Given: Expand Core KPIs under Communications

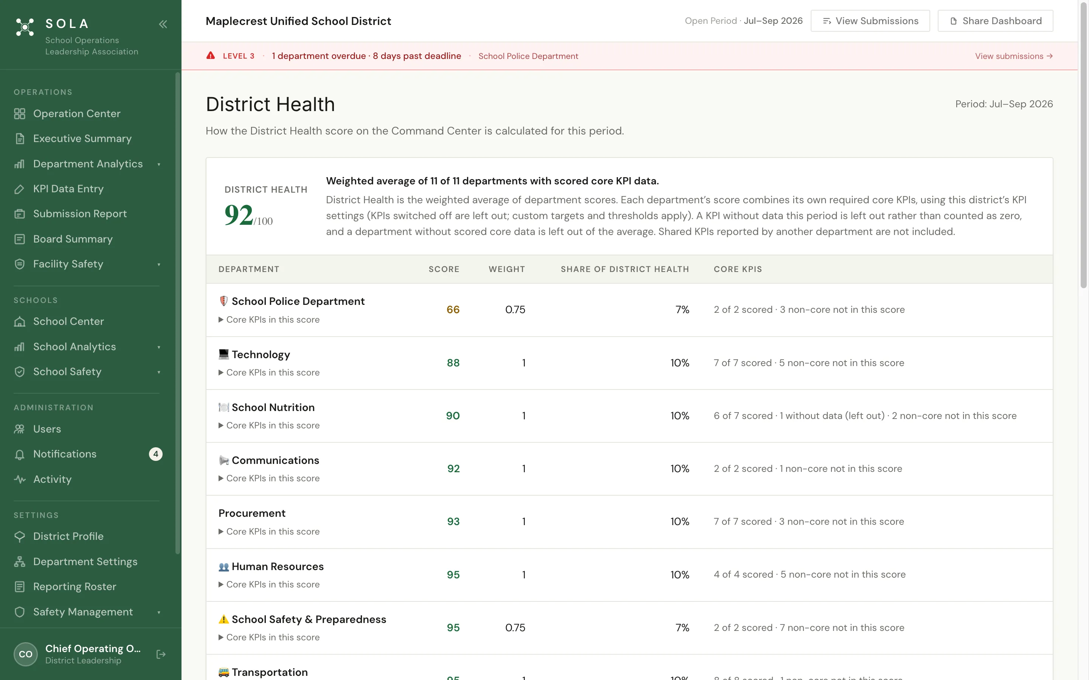Looking at the screenshot, I should (x=269, y=479).
